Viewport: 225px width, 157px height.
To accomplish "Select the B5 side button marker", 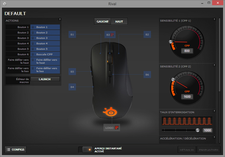I will tap(72, 71).
